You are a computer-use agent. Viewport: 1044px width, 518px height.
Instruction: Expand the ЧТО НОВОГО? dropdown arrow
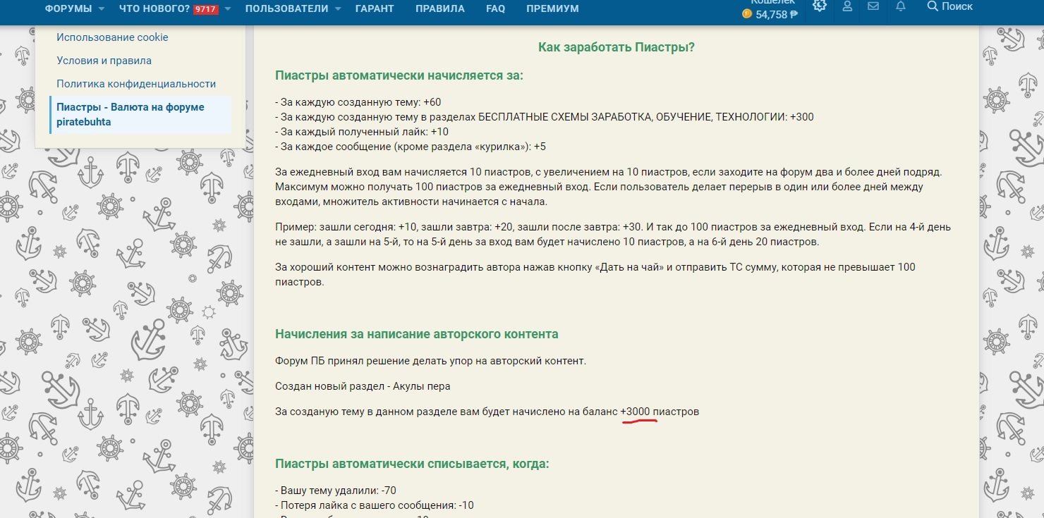pyautogui.click(x=228, y=9)
